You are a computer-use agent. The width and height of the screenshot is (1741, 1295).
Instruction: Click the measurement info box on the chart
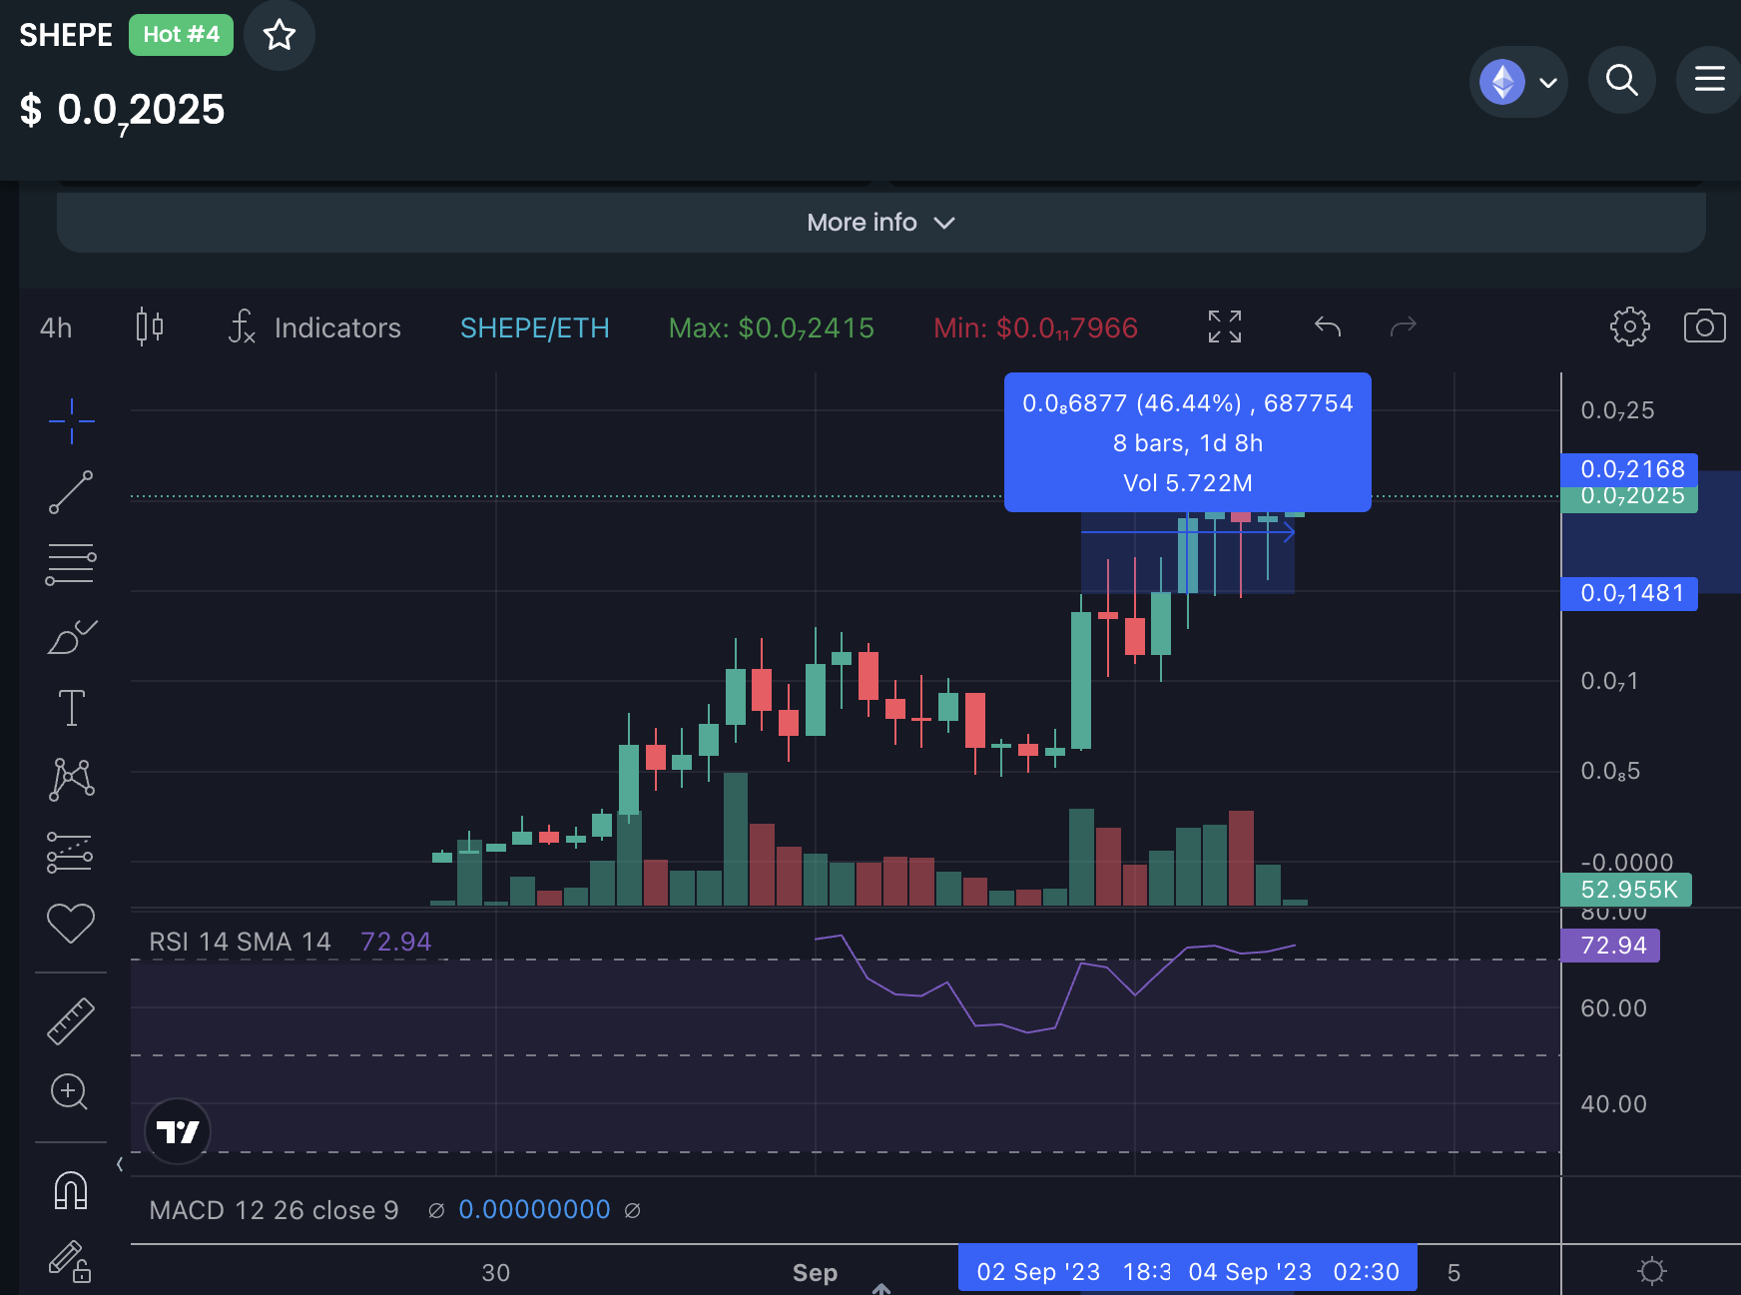1188,442
